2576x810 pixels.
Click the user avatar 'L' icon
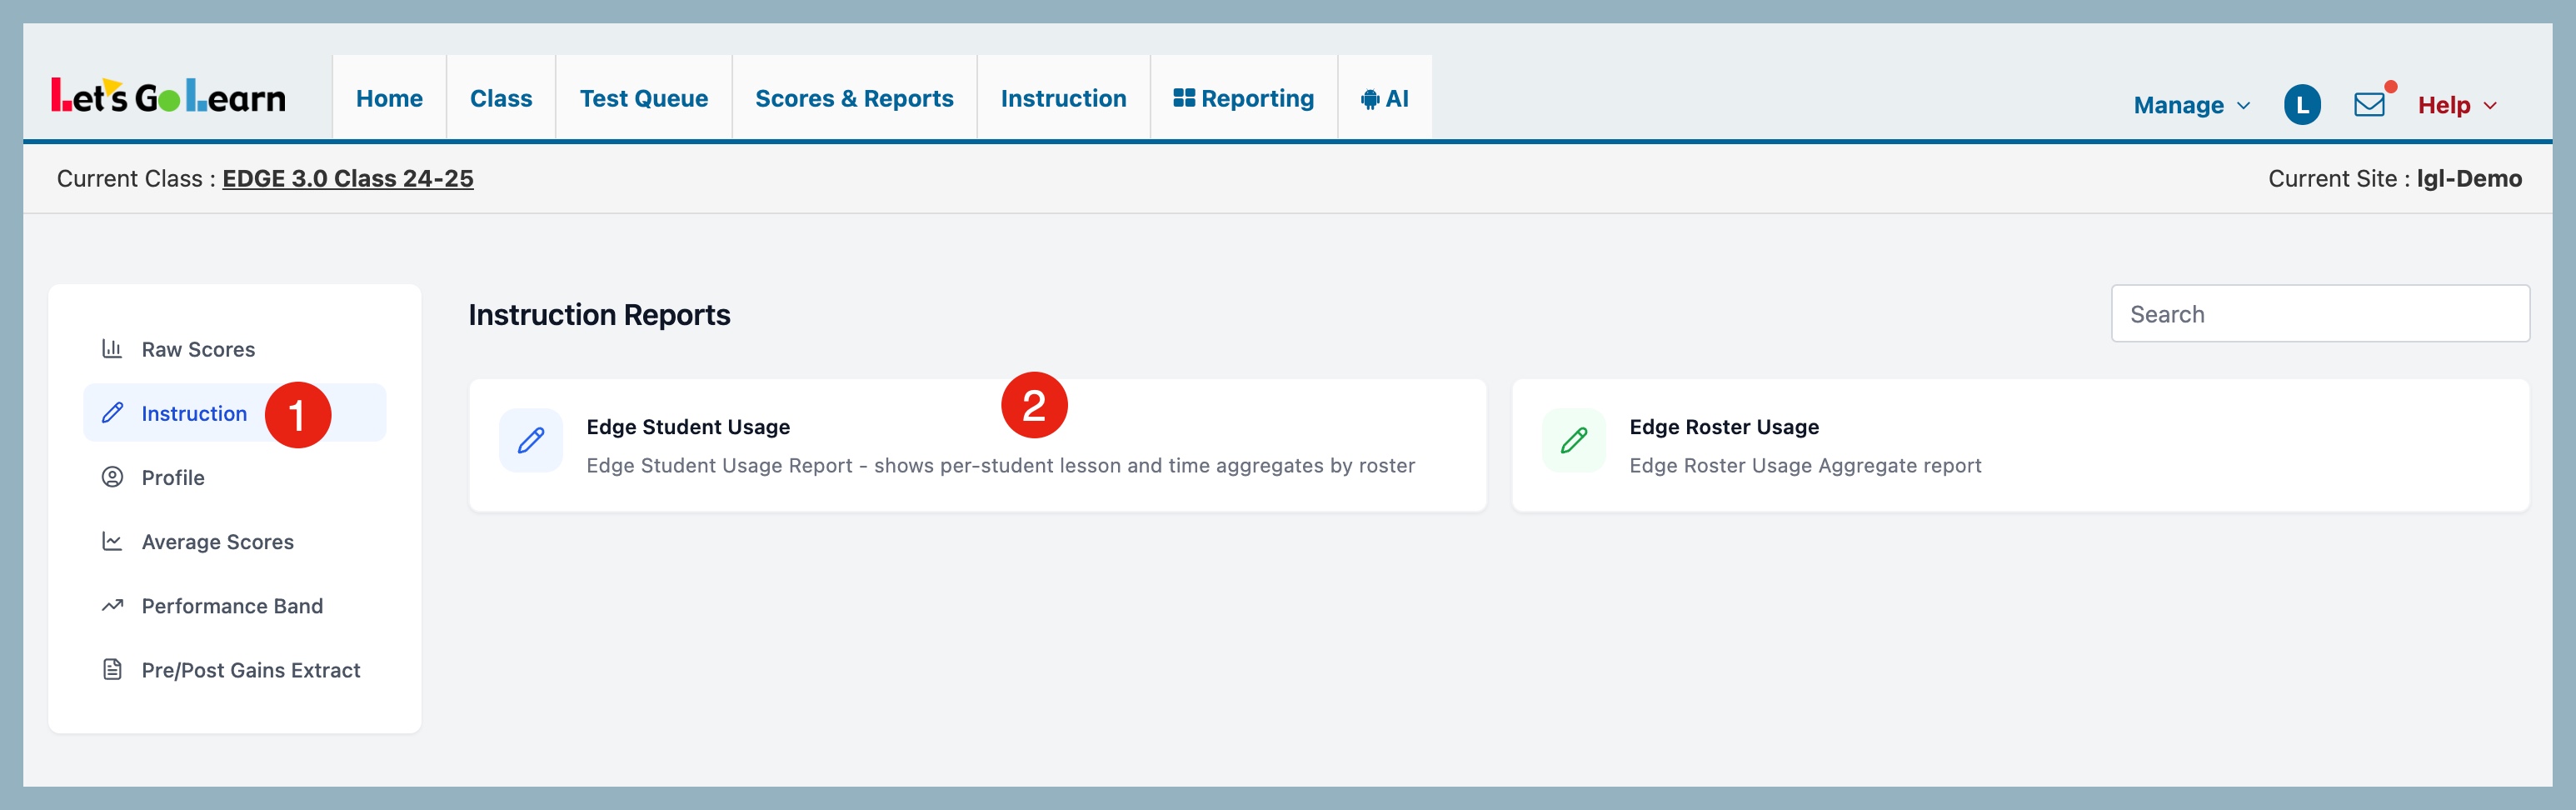pyautogui.click(x=2301, y=104)
